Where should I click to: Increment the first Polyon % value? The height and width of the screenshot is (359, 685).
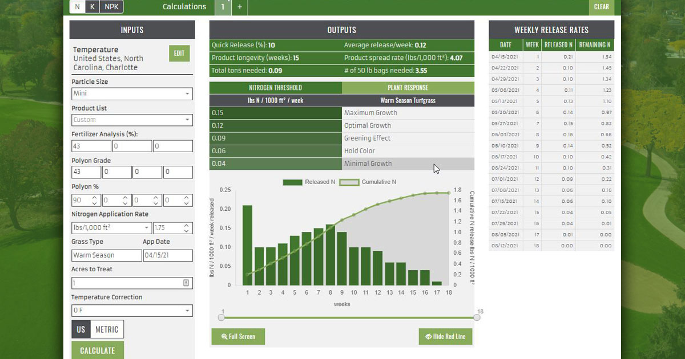click(94, 197)
